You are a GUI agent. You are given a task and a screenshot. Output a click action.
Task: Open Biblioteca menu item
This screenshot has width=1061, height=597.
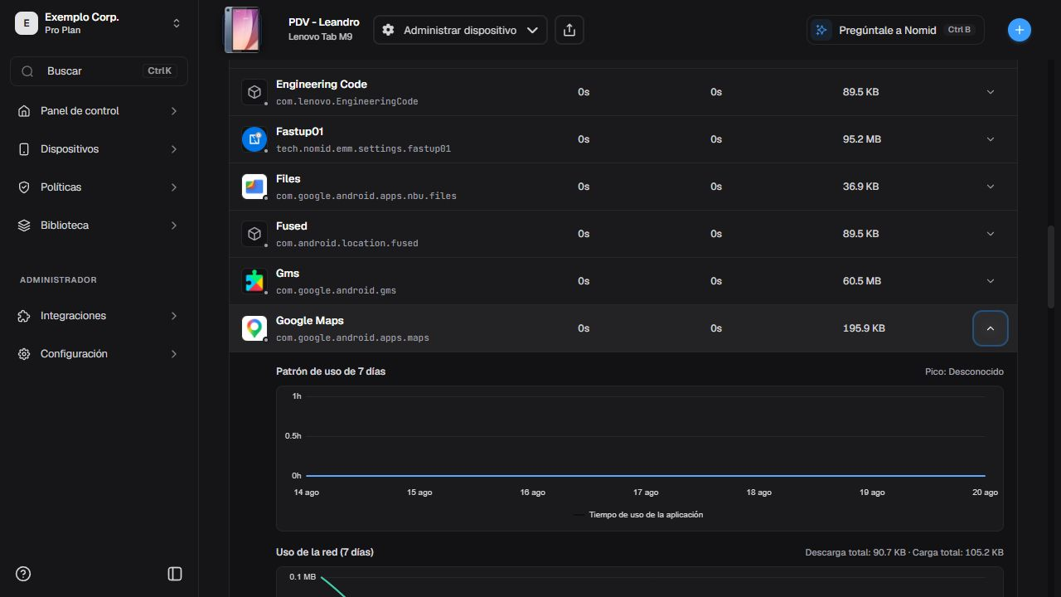tap(99, 226)
